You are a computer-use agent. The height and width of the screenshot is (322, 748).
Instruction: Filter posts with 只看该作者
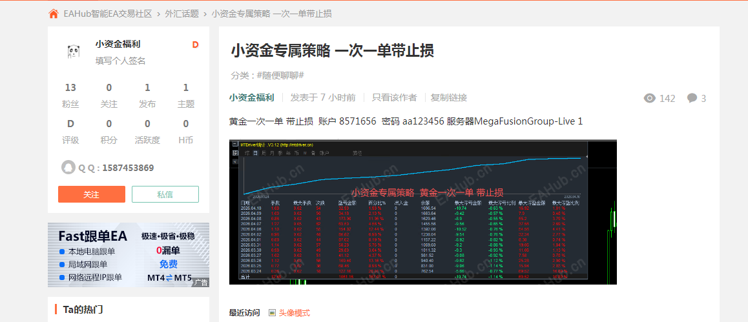[395, 97]
